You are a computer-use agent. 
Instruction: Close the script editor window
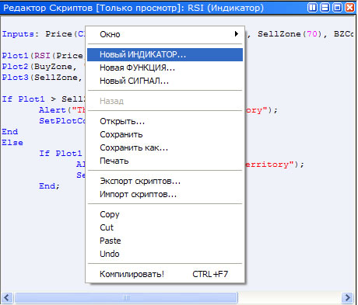pos(349,8)
